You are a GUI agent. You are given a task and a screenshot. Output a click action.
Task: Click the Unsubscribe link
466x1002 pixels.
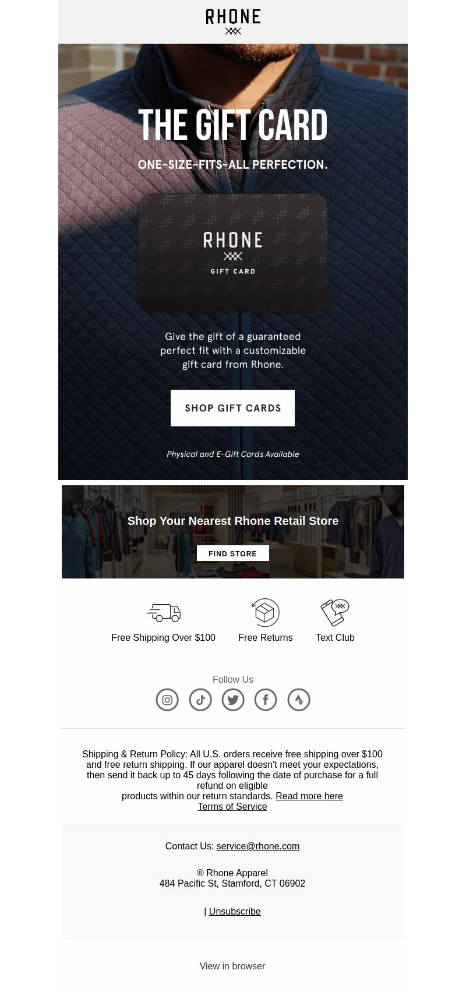(x=235, y=911)
